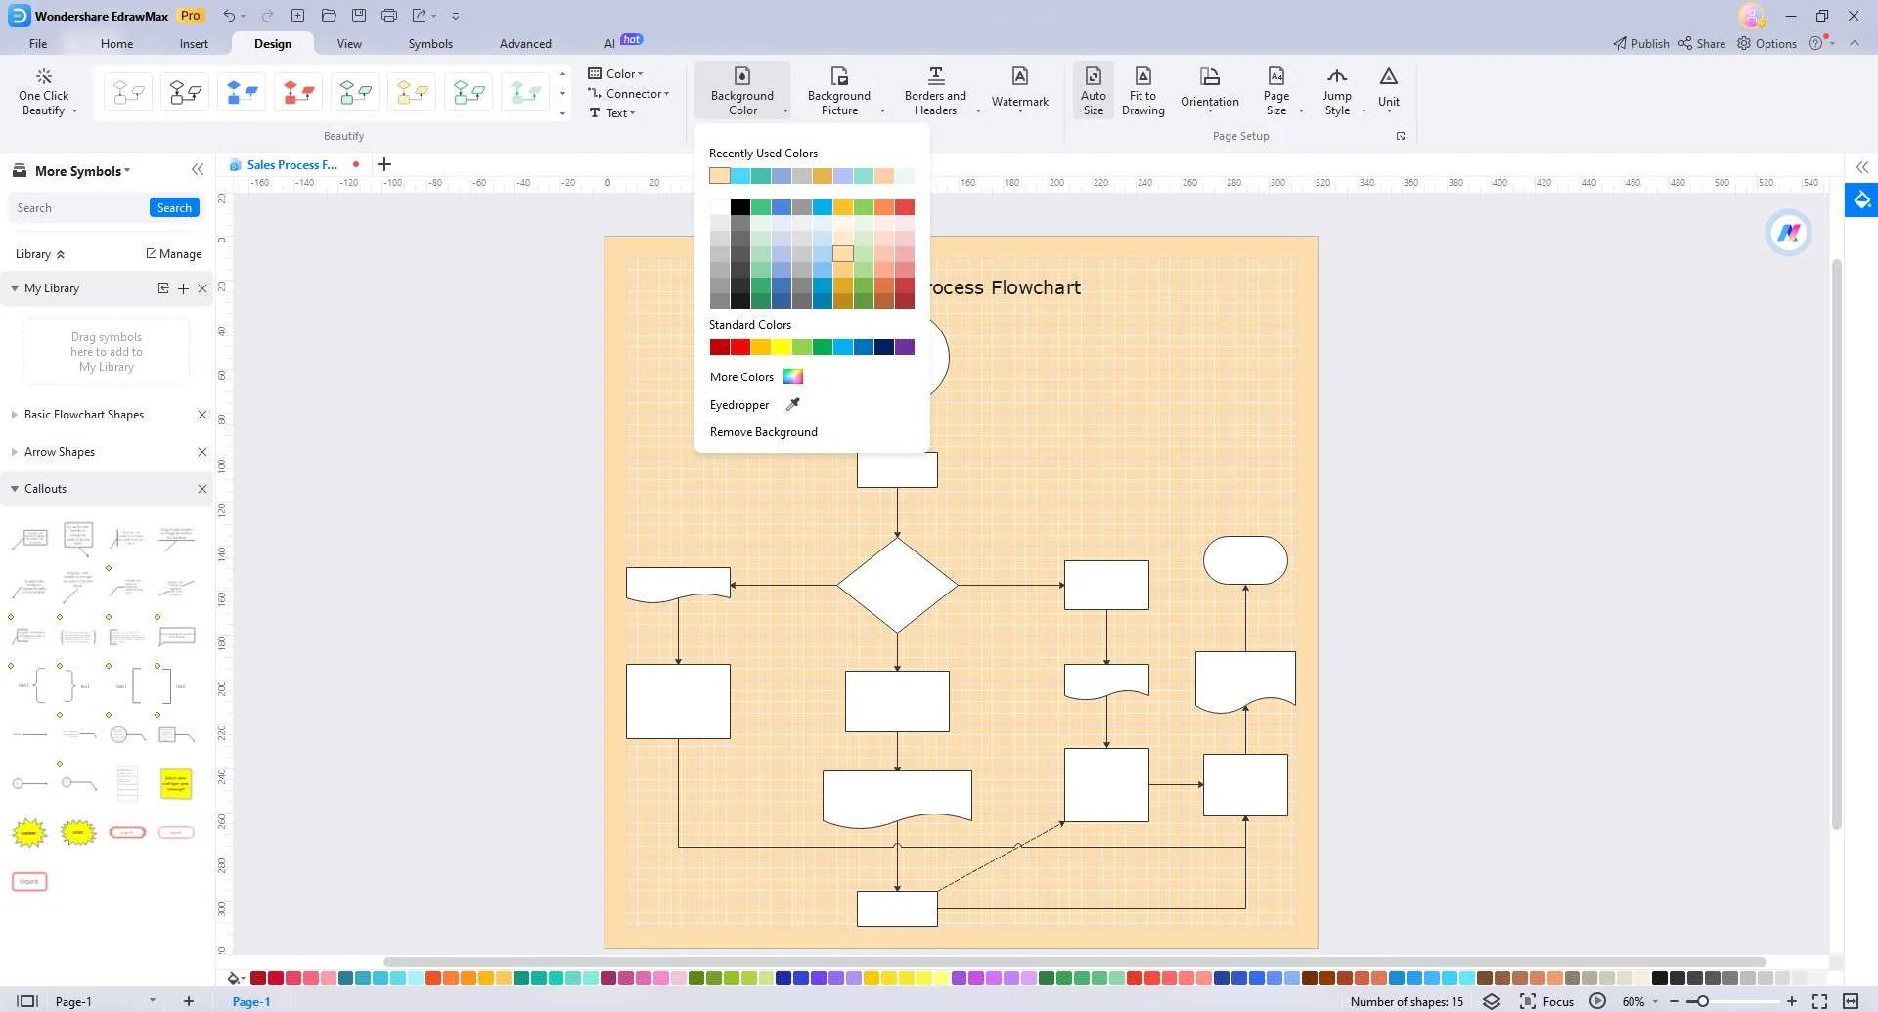Open the Color theme dropdown
Screen dimensions: 1878x1012
click(x=615, y=73)
